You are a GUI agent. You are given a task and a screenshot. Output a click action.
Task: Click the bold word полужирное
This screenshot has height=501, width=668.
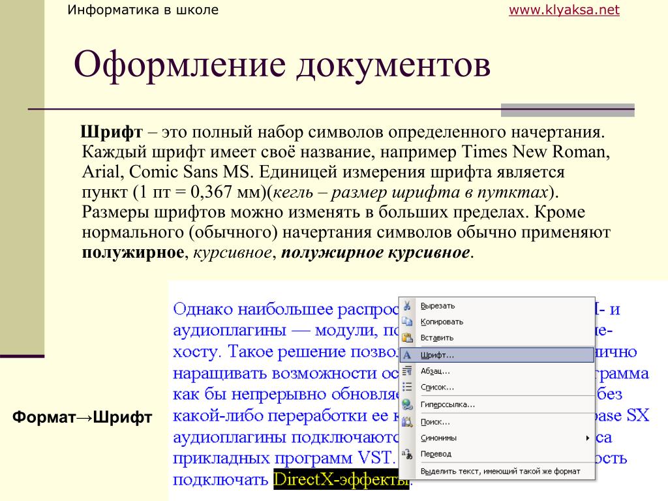click(x=133, y=252)
